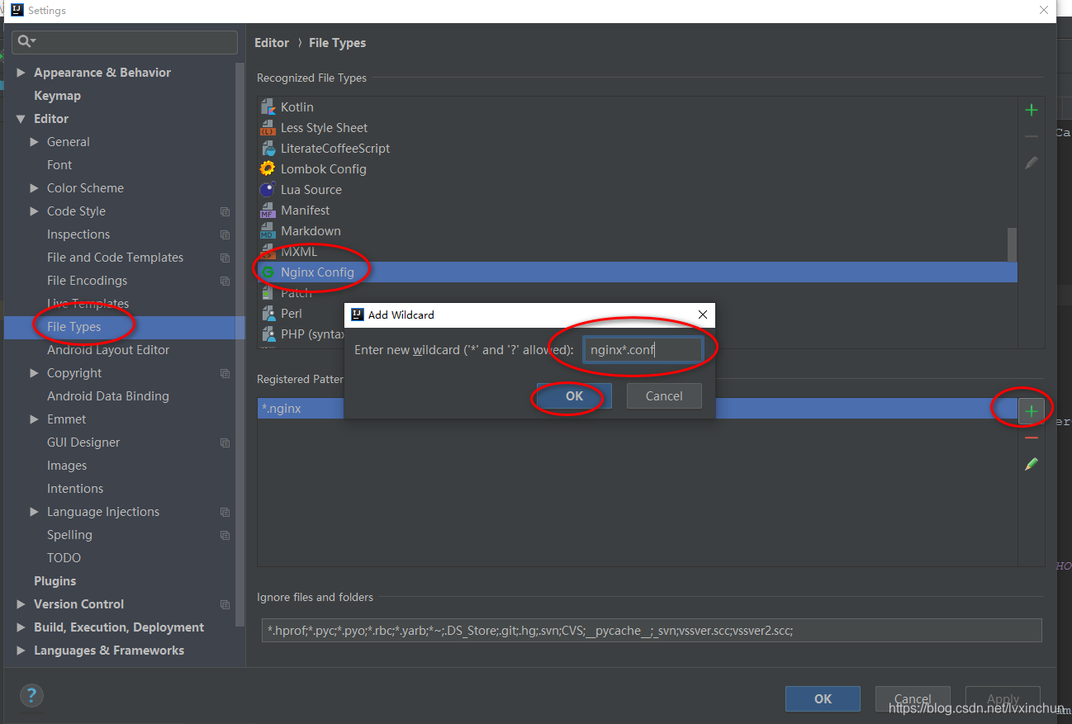This screenshot has width=1072, height=724.
Task: Click project-level icon beside Spelling
Action: pyautogui.click(x=225, y=535)
